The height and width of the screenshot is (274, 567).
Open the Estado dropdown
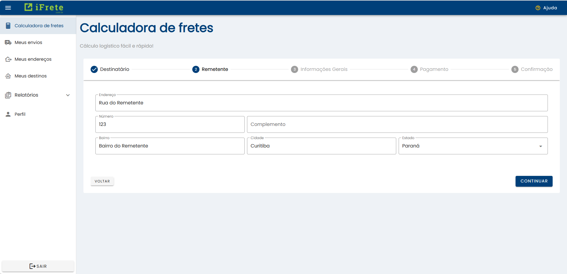click(x=540, y=146)
